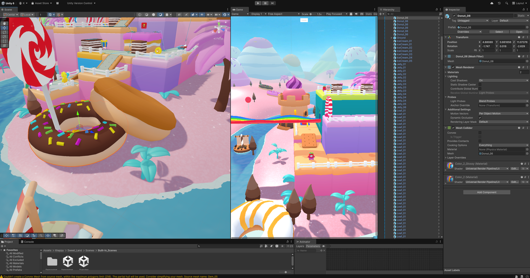Click the Pause button in the top toolbar
Image resolution: width=530 pixels, height=278 pixels.
[x=265, y=3]
